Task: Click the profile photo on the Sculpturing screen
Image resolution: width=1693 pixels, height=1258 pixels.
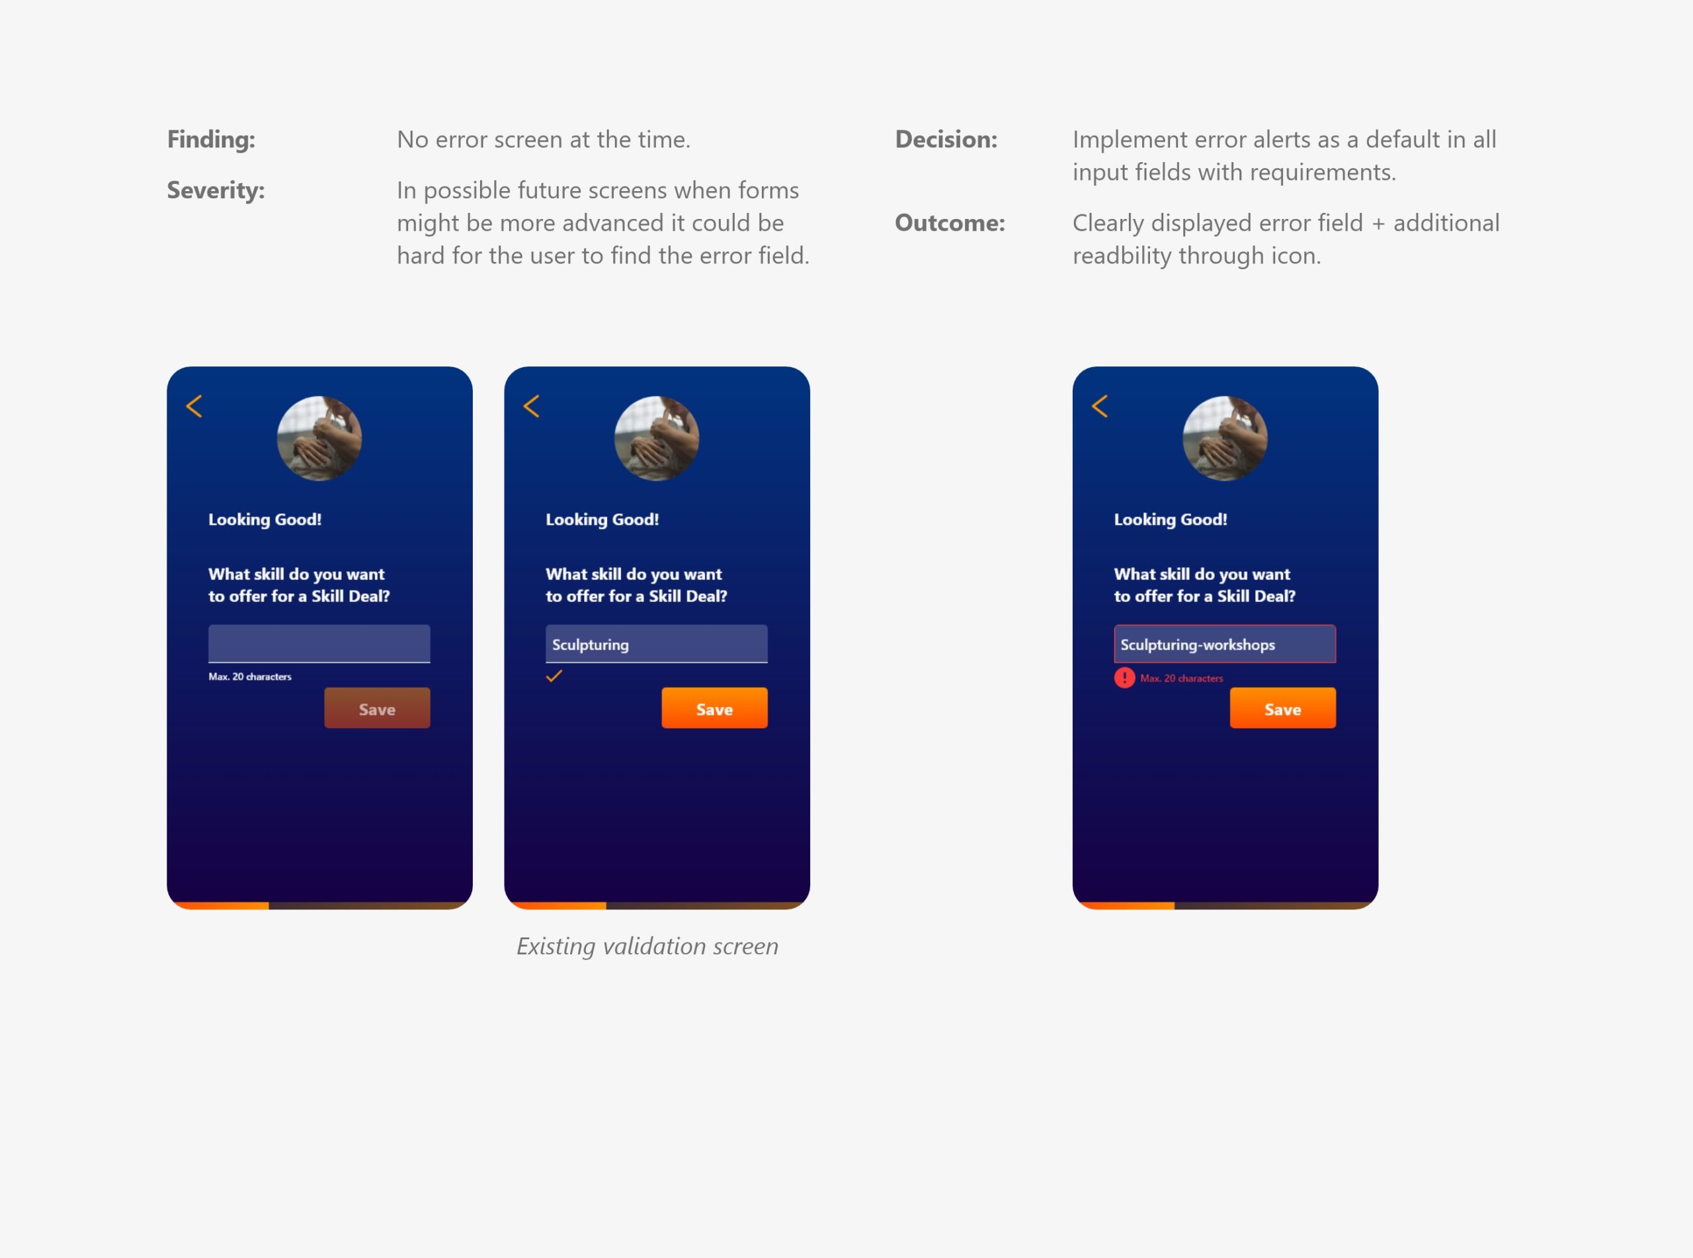Action: (x=656, y=438)
